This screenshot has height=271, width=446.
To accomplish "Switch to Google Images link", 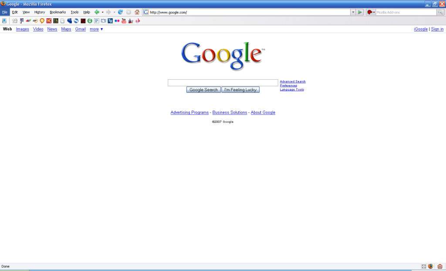I will (23, 29).
